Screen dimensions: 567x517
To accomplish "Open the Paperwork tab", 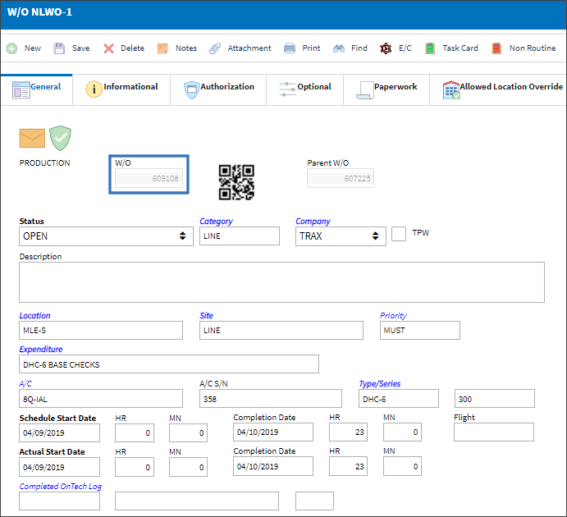I will tap(386, 90).
